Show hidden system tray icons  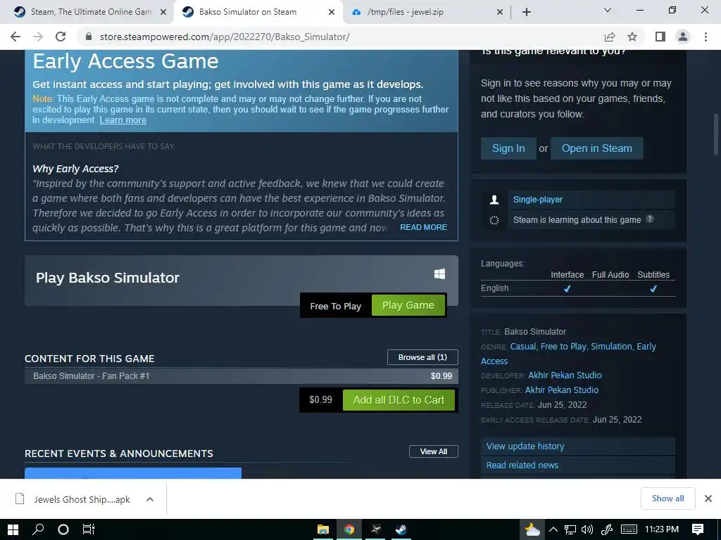(553, 529)
